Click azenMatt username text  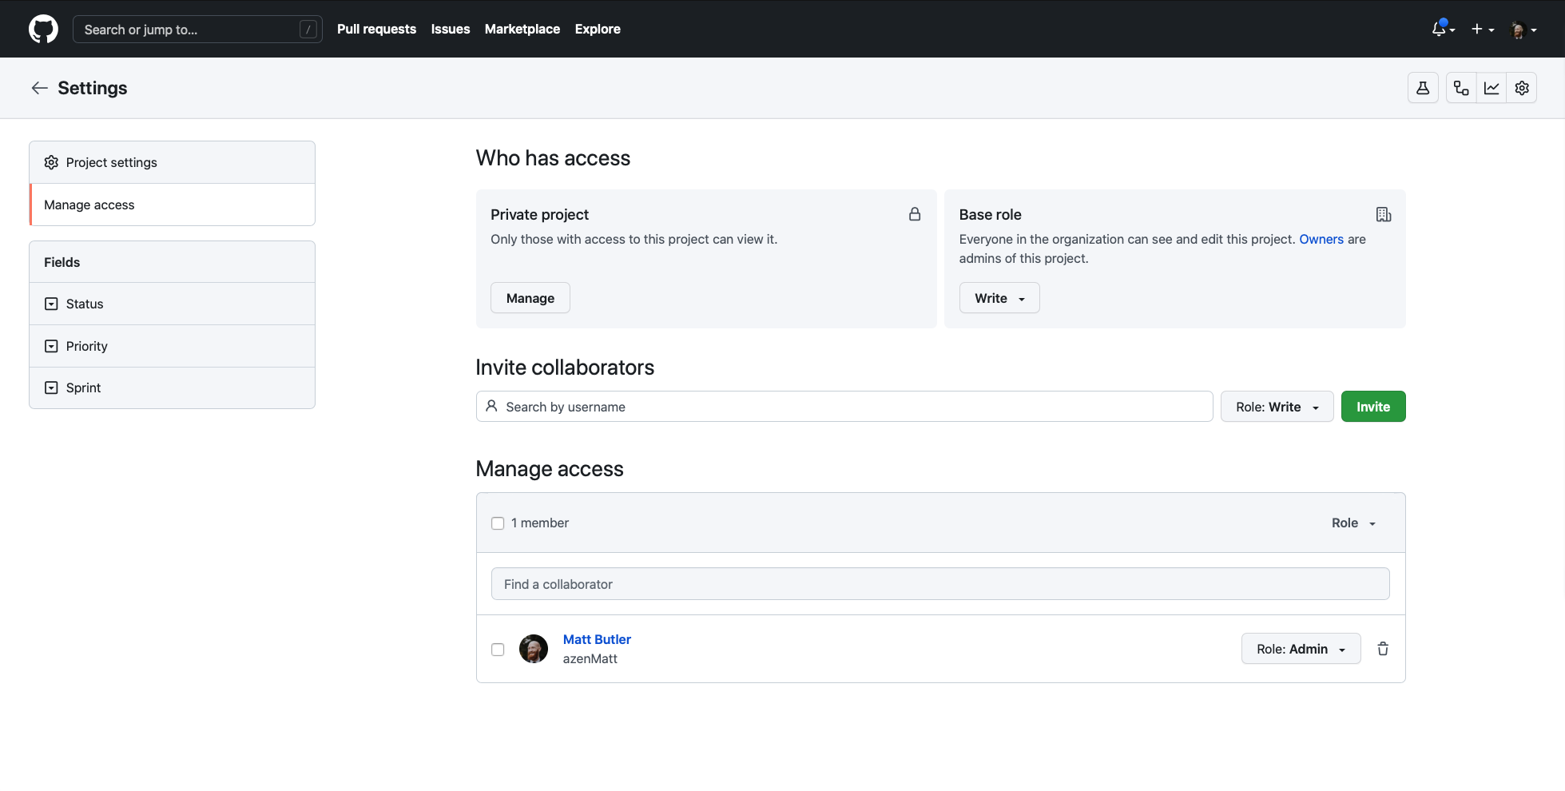tap(590, 658)
